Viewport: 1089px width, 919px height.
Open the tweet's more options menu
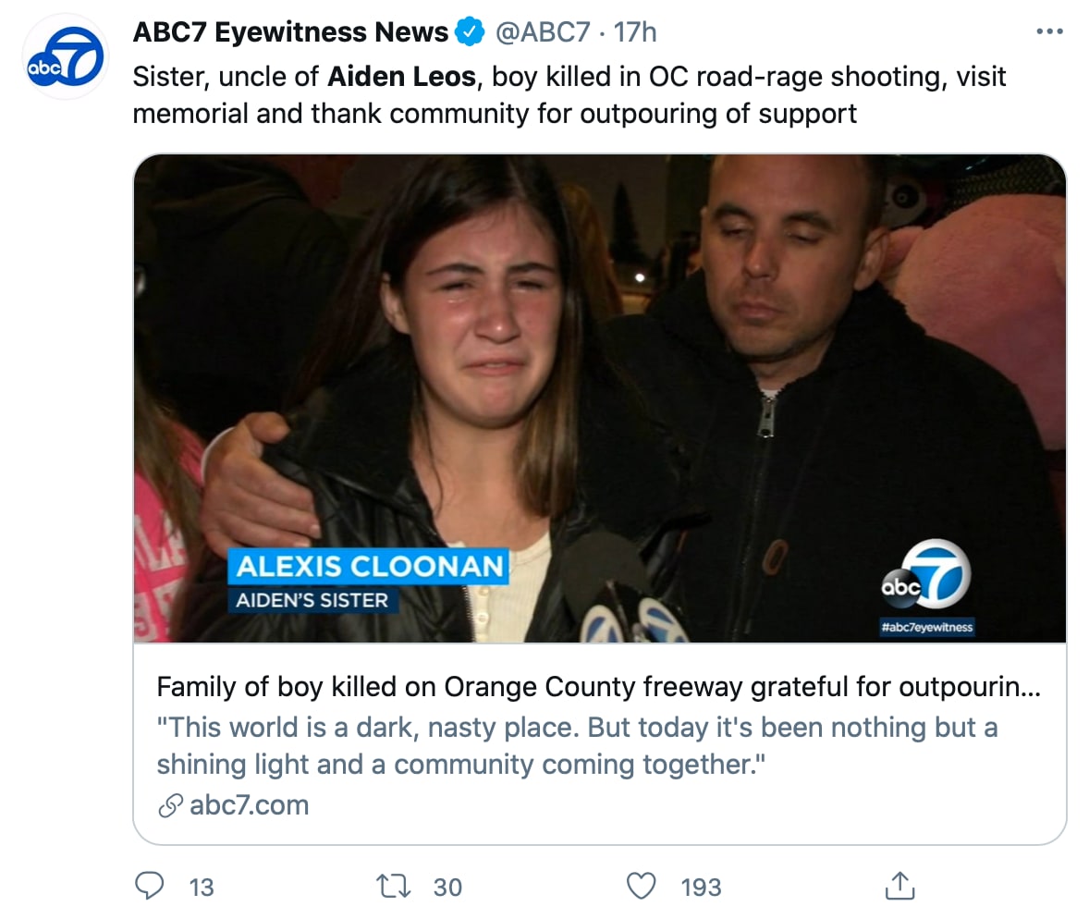(1049, 32)
